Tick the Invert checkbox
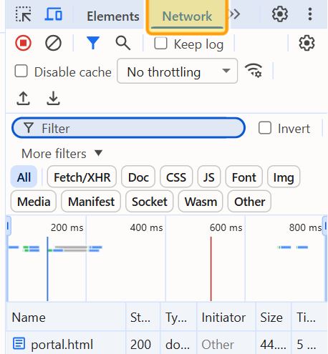Image resolution: width=328 pixels, height=354 pixels. [x=265, y=128]
